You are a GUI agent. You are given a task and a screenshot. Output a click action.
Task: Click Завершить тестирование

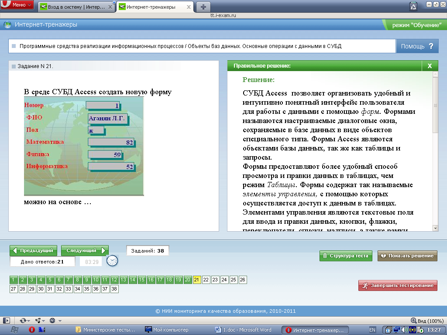pyautogui.click(x=398, y=285)
